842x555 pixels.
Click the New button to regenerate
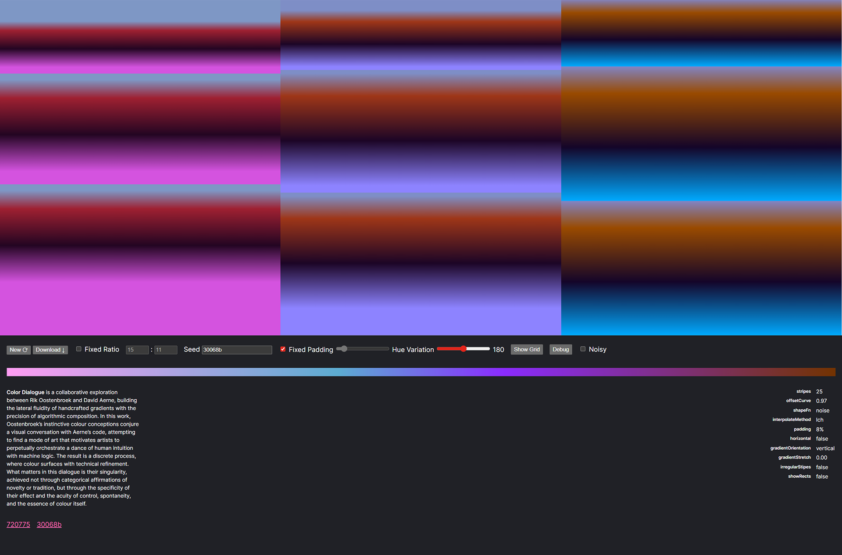tap(18, 350)
